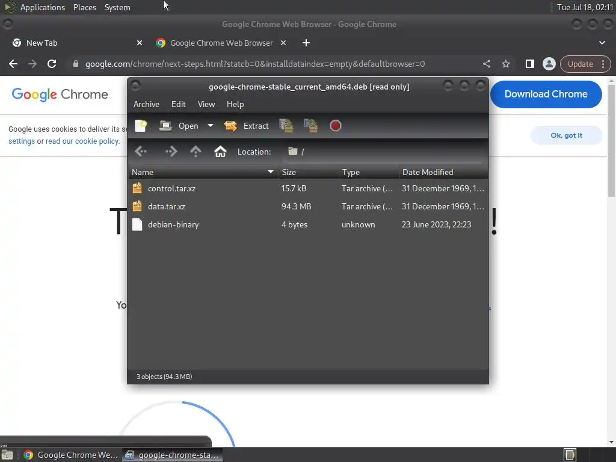
Task: Open the Applications menu
Action: click(43, 7)
